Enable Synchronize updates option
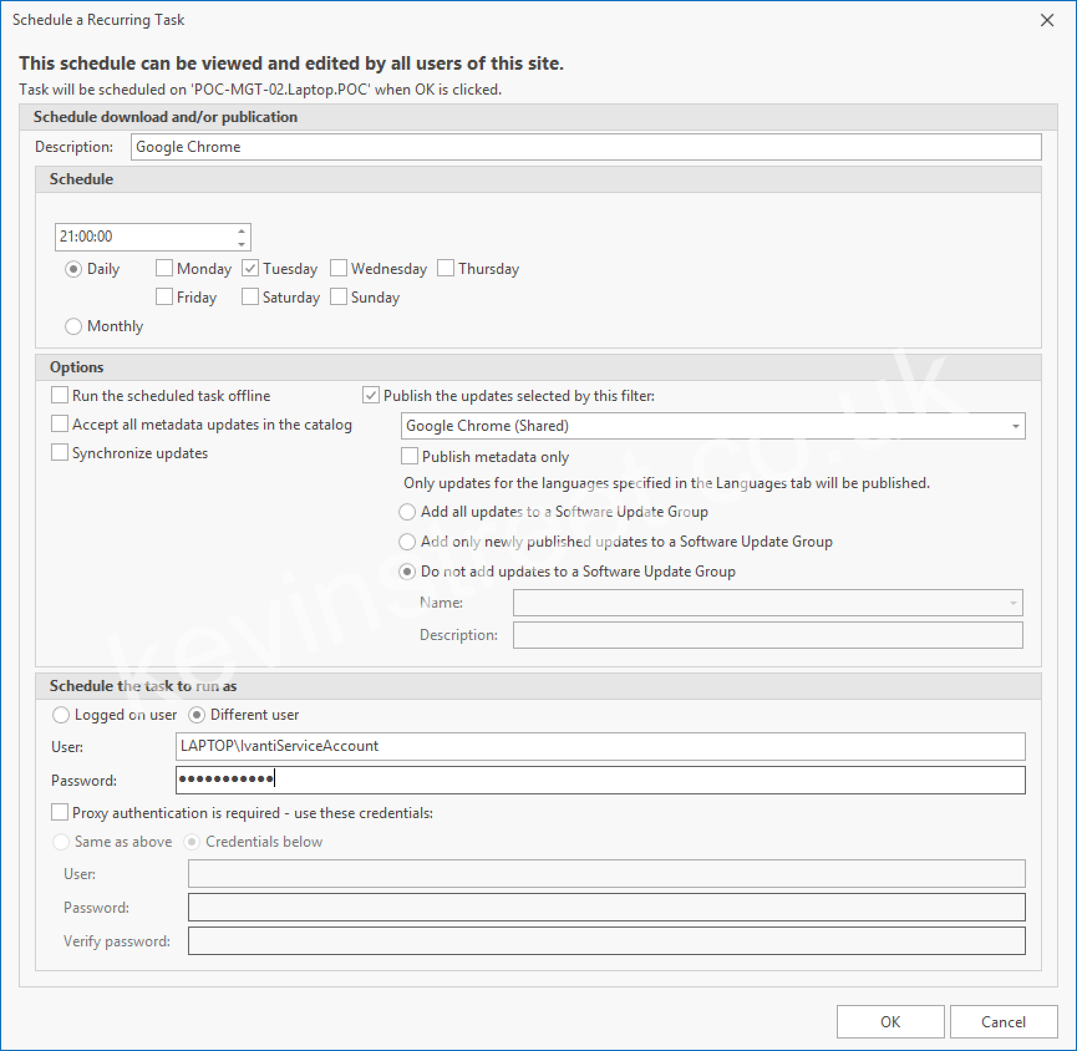Screen dimensions: 1077x1051 (60, 453)
